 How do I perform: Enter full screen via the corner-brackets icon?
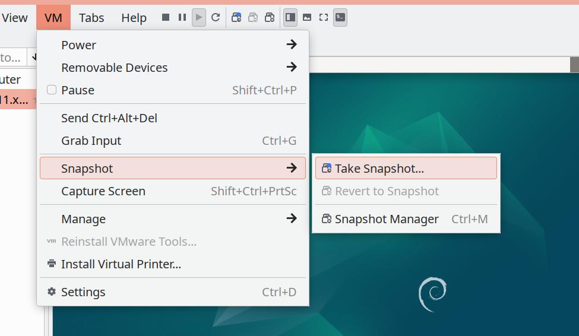click(324, 17)
